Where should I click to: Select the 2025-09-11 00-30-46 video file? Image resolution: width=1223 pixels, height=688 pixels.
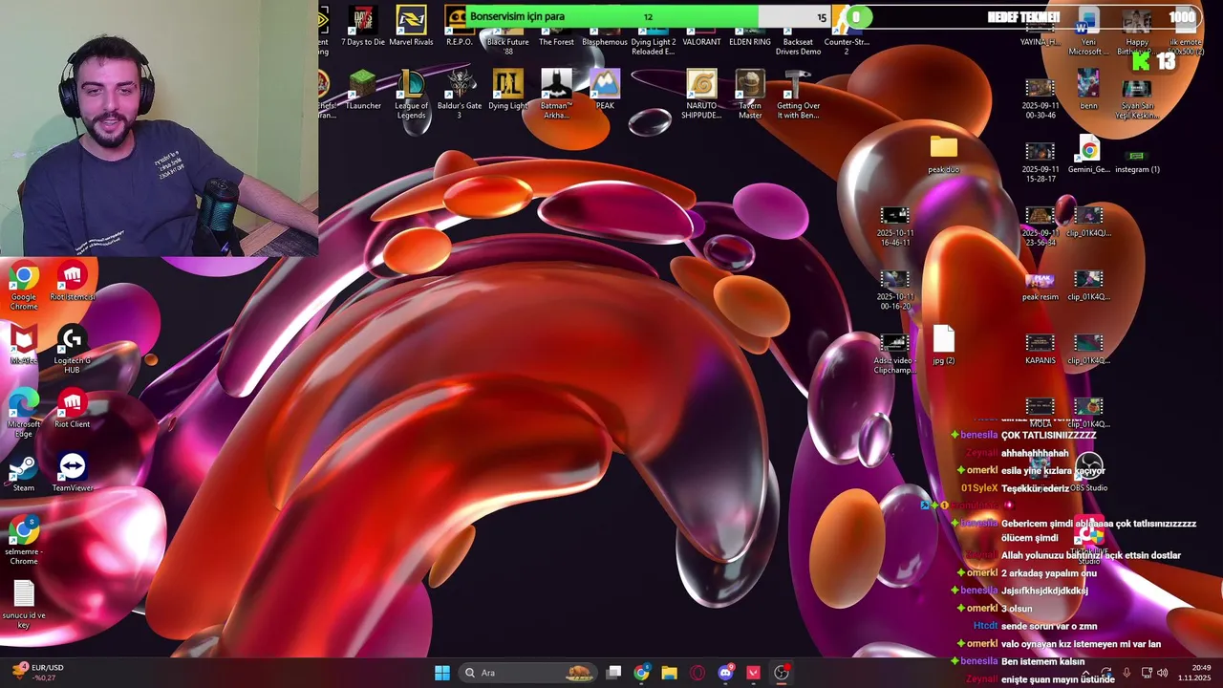pyautogui.click(x=1040, y=99)
